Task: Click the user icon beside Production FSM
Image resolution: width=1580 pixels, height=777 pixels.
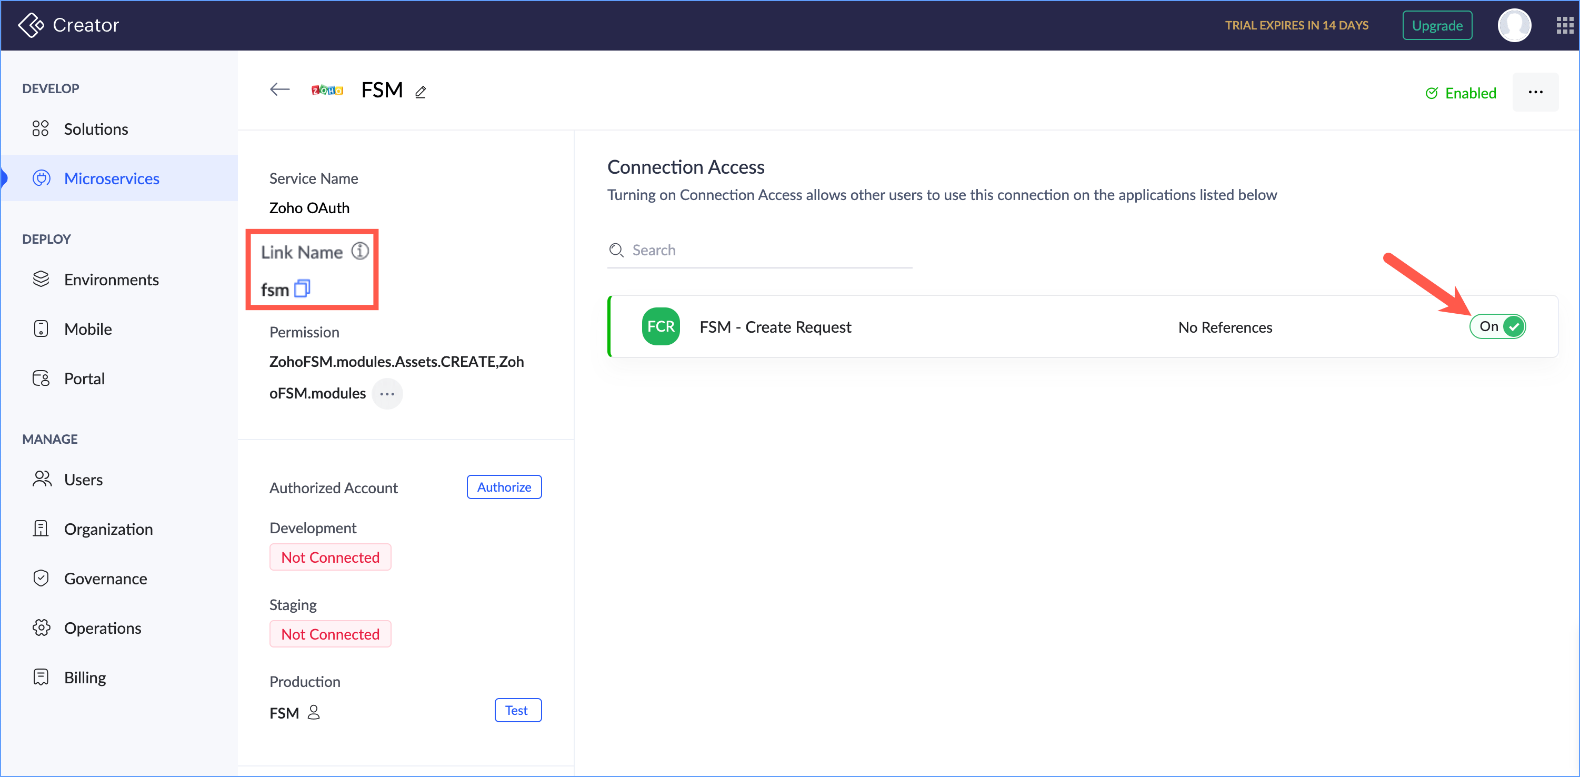Action: point(314,712)
